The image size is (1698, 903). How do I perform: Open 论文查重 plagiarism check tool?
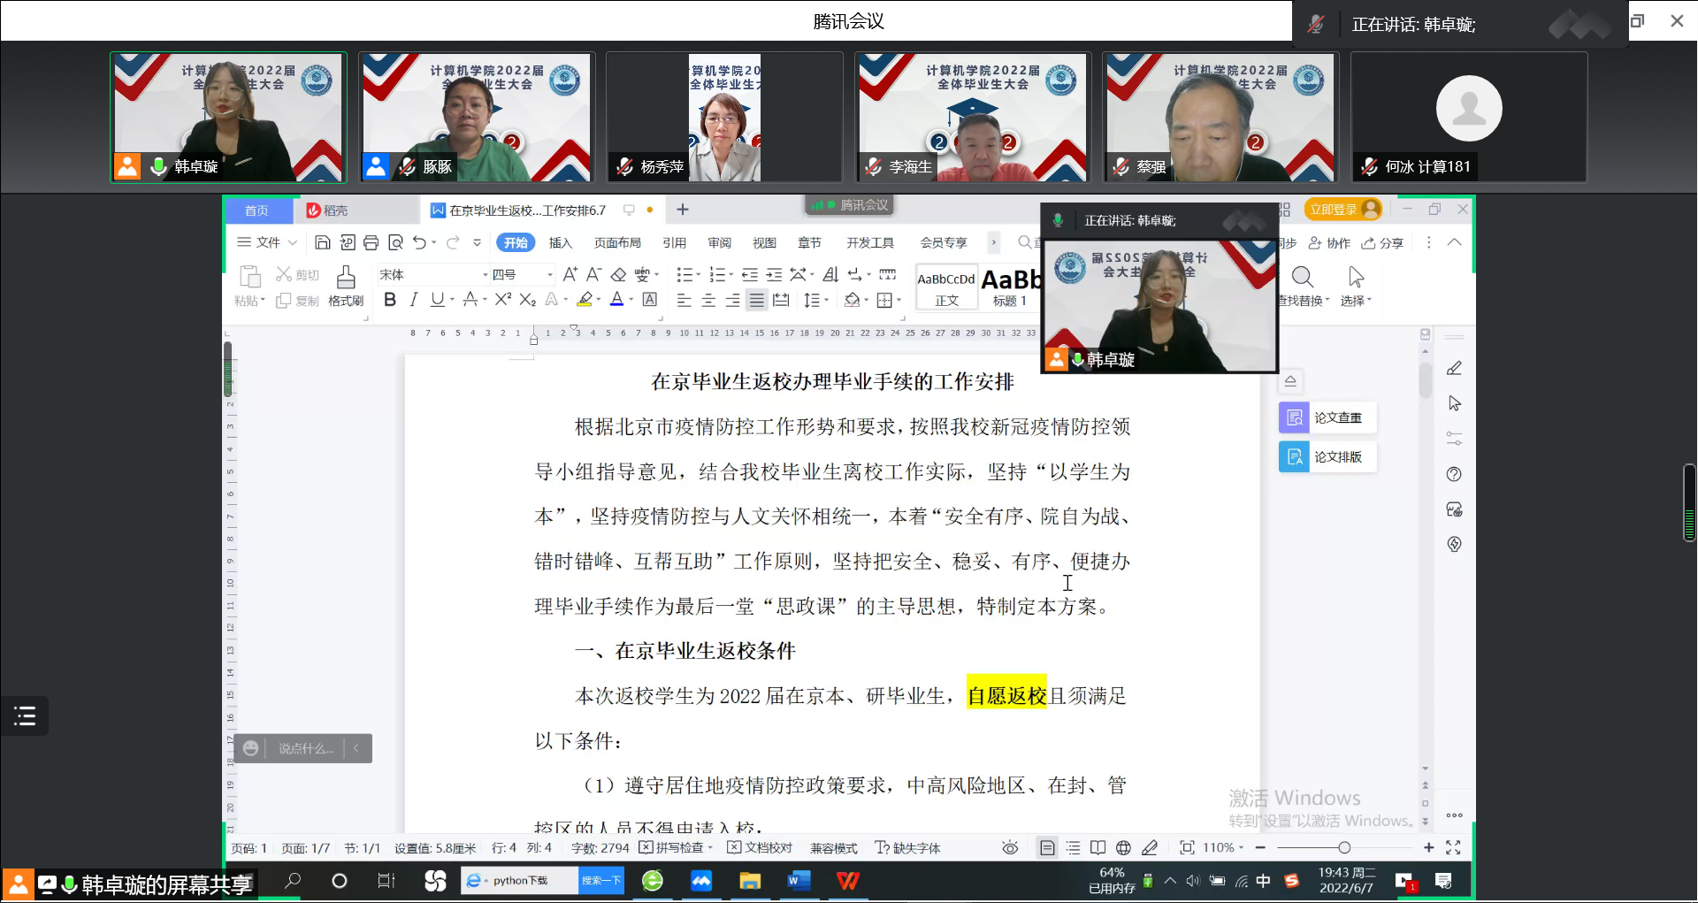pyautogui.click(x=1327, y=417)
